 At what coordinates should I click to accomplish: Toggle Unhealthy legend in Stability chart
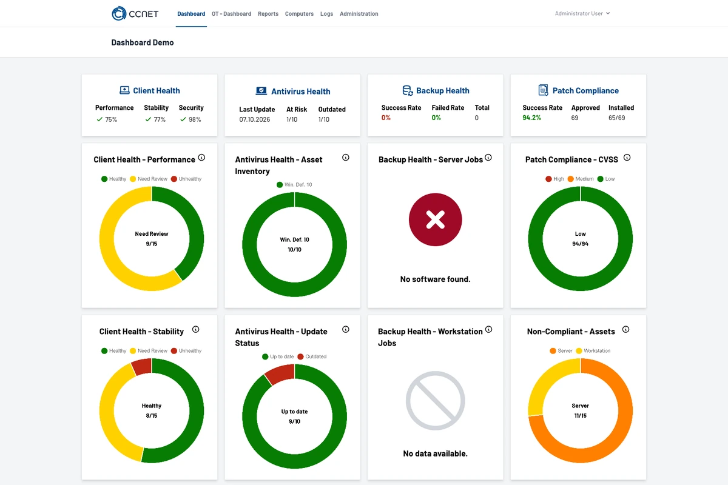pos(186,351)
